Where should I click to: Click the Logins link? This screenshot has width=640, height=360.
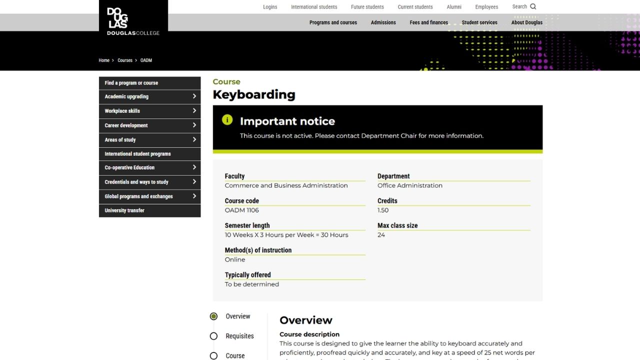pos(270,7)
